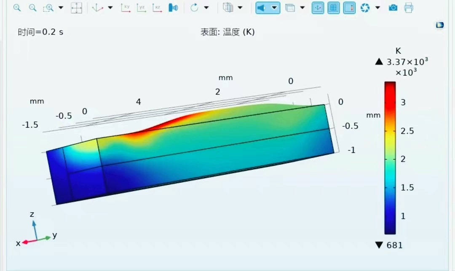Open the aperture icon dropdown arrow
This screenshot has width=455, height=271.
tap(377, 8)
